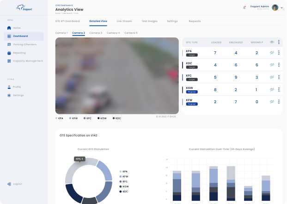Click GTE Specification on V142 heading

tap(79, 136)
